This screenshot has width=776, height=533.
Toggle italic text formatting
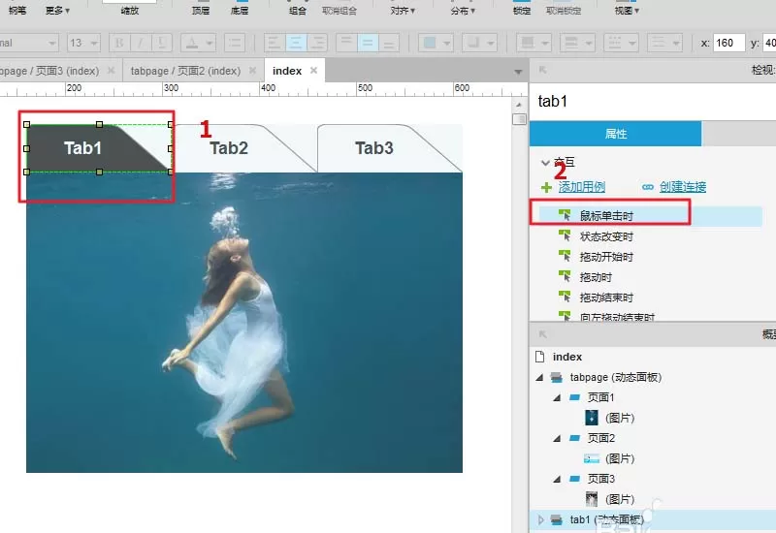141,43
